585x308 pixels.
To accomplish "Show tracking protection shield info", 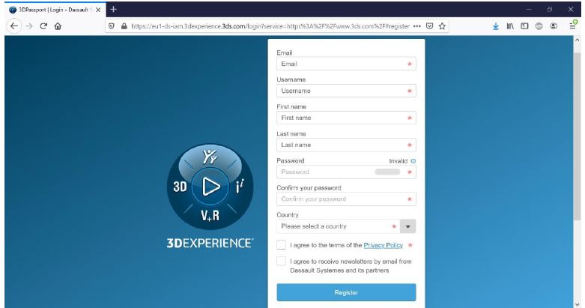I will pyautogui.click(x=111, y=26).
